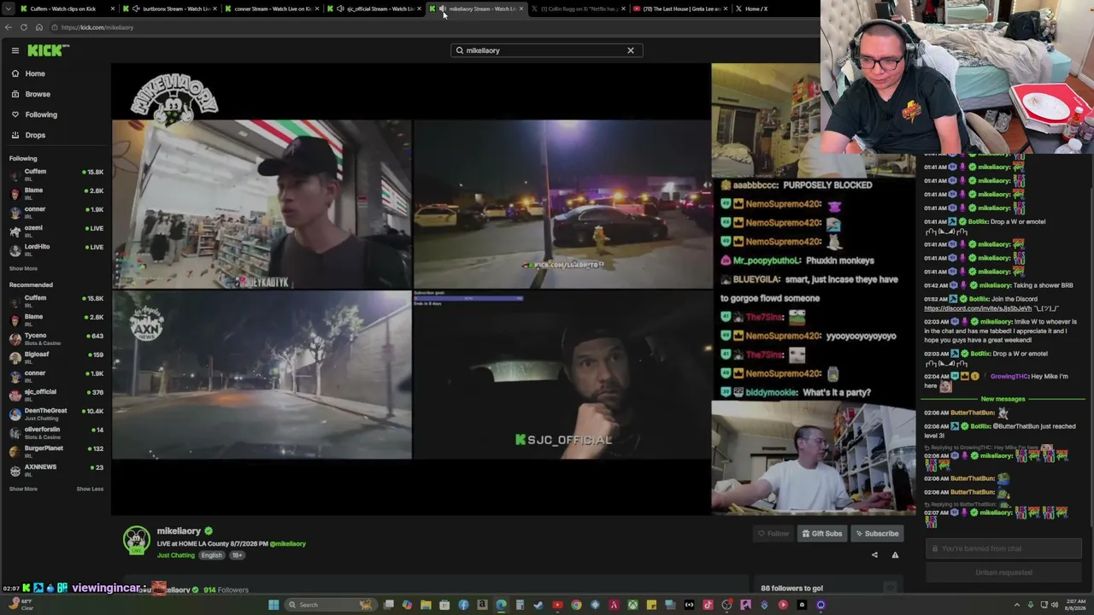Click the Follow button for mikeliaory
Screen dimensions: 1094x615
point(773,534)
